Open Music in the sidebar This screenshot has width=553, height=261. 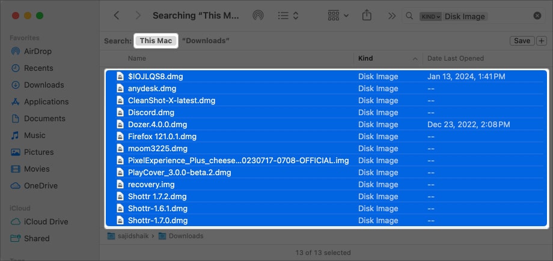coord(35,136)
